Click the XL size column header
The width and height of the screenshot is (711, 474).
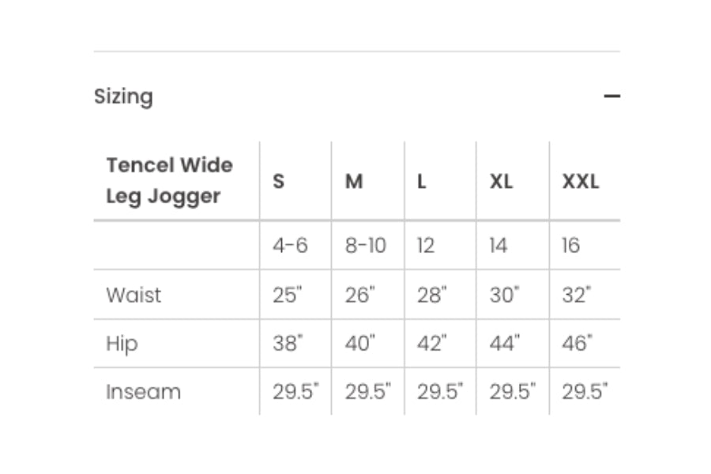point(501,181)
